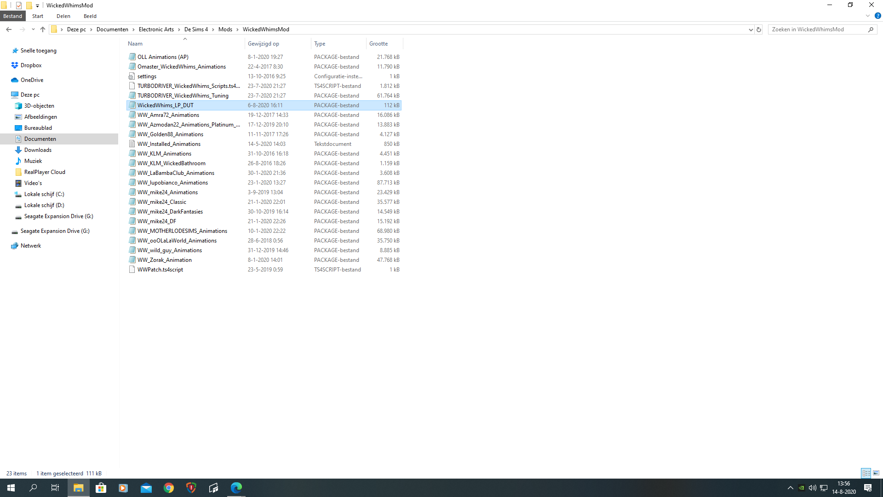Open the Downloads folder in sidebar
Screen dimensions: 883x497
(x=38, y=150)
